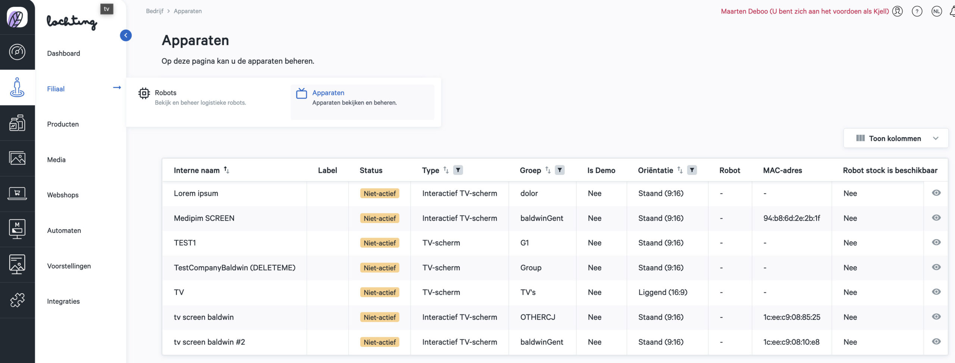Click MAC address 1c:ee:c9:08:85:25
The height and width of the screenshot is (363, 955).
tap(792, 317)
